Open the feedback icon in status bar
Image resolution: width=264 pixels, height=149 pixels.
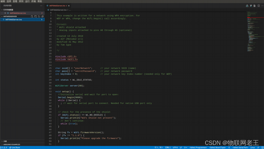click(x=258, y=147)
